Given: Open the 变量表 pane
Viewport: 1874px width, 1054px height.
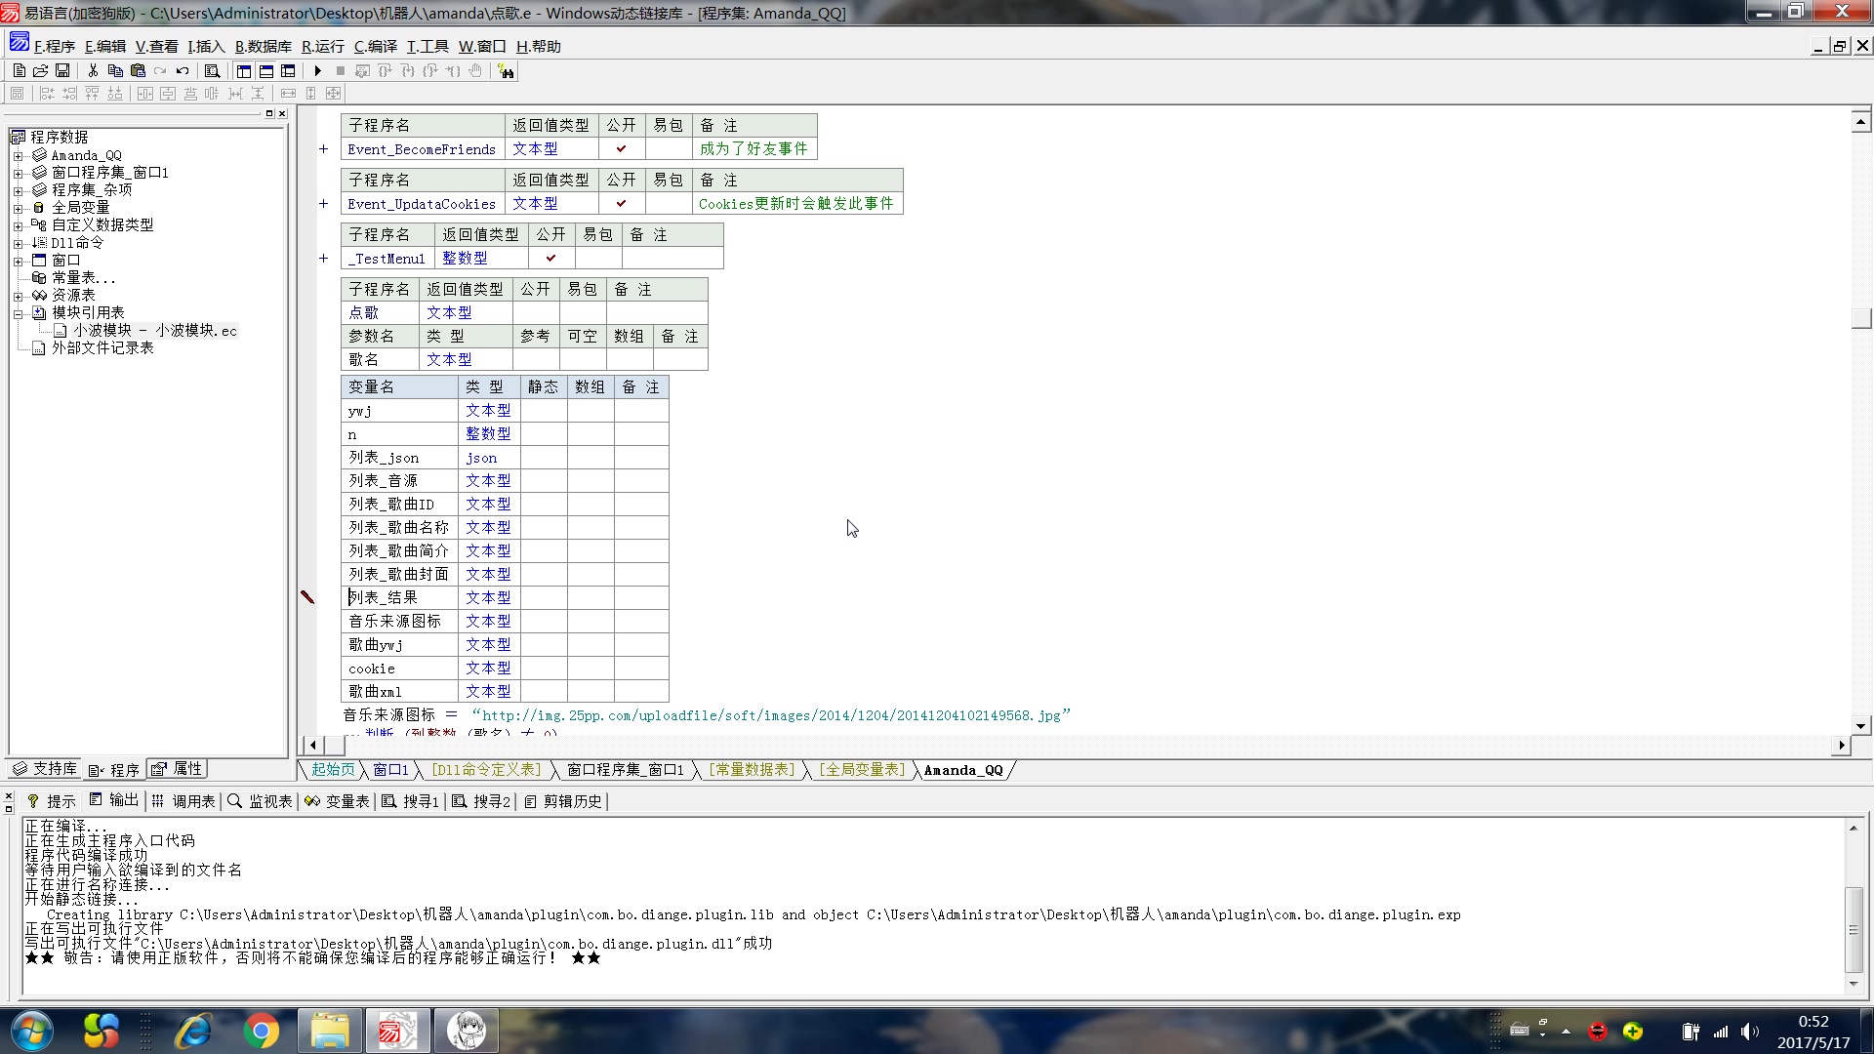Looking at the screenshot, I should (x=337, y=801).
